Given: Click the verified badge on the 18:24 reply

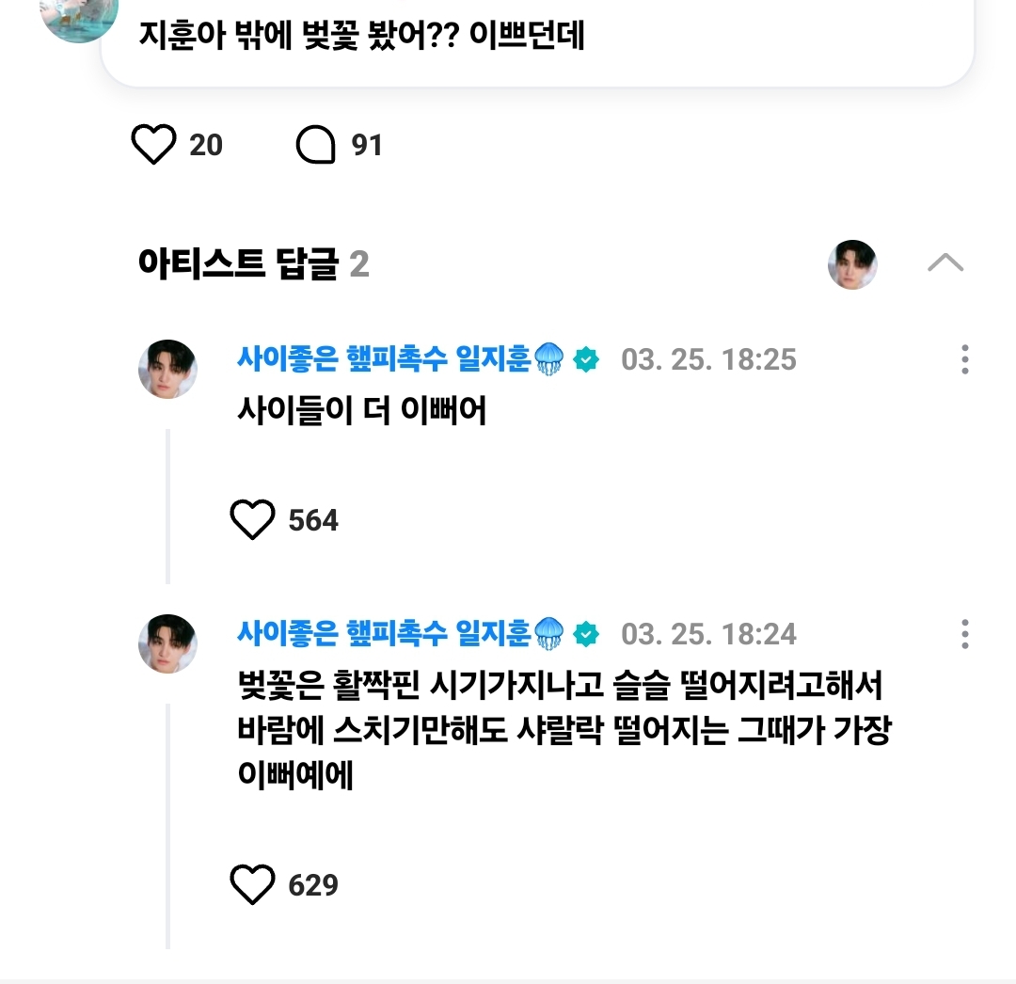Looking at the screenshot, I should 586,634.
